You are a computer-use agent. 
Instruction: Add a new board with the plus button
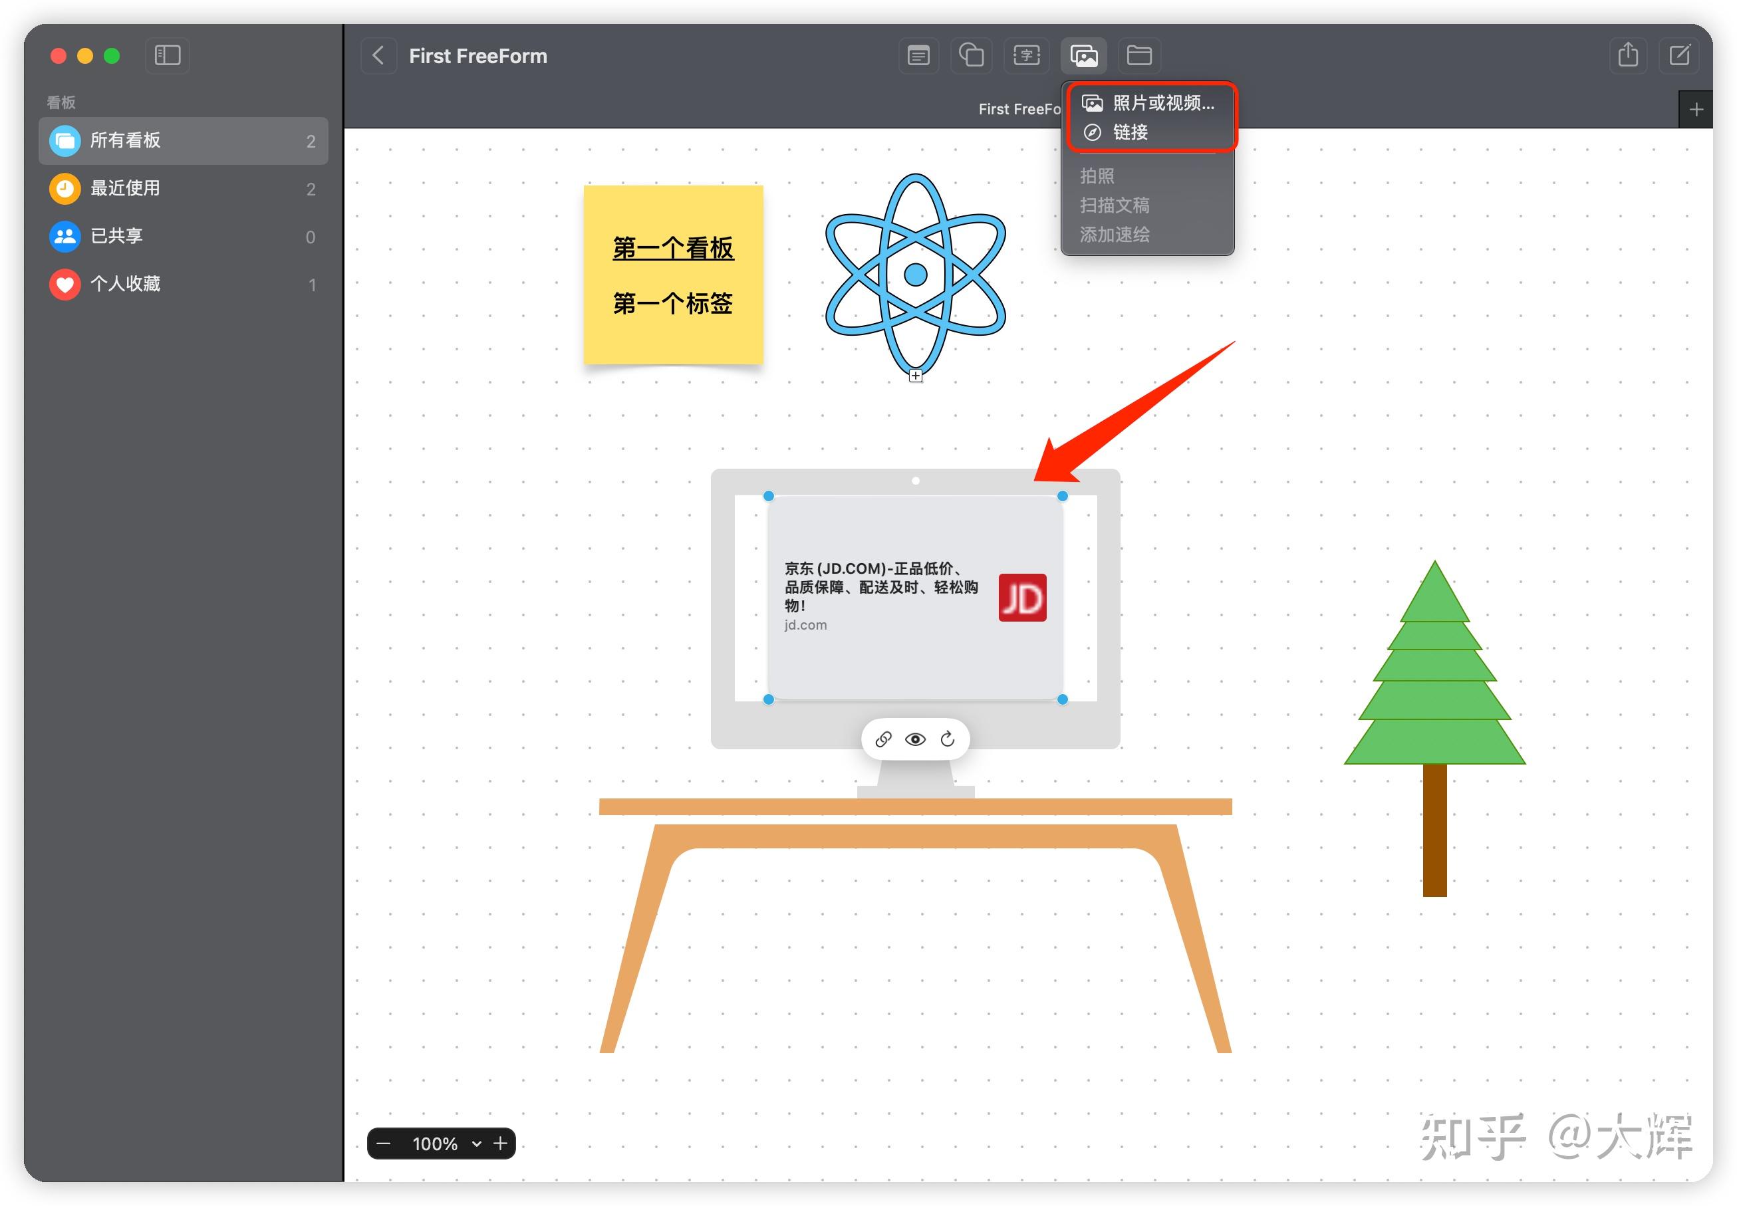(x=1695, y=109)
